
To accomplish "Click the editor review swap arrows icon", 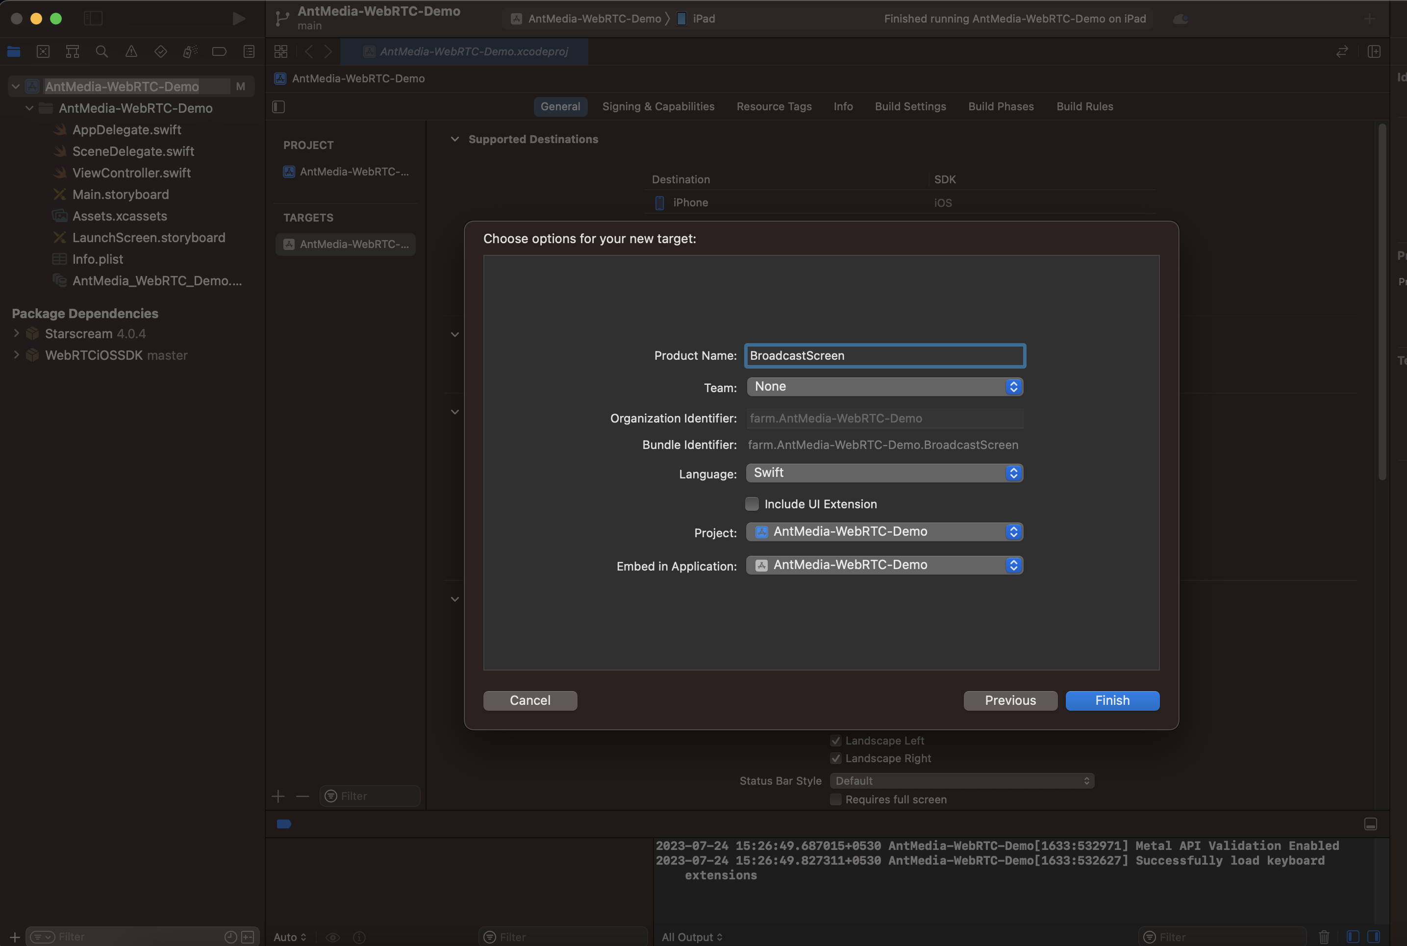I will (1342, 52).
